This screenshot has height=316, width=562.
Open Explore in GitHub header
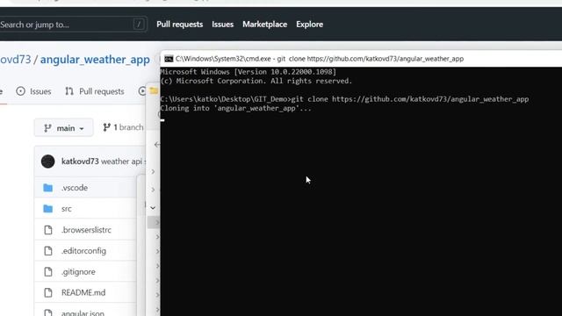[x=310, y=25]
